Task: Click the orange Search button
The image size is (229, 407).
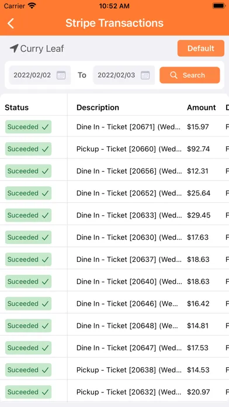Action: (x=190, y=75)
